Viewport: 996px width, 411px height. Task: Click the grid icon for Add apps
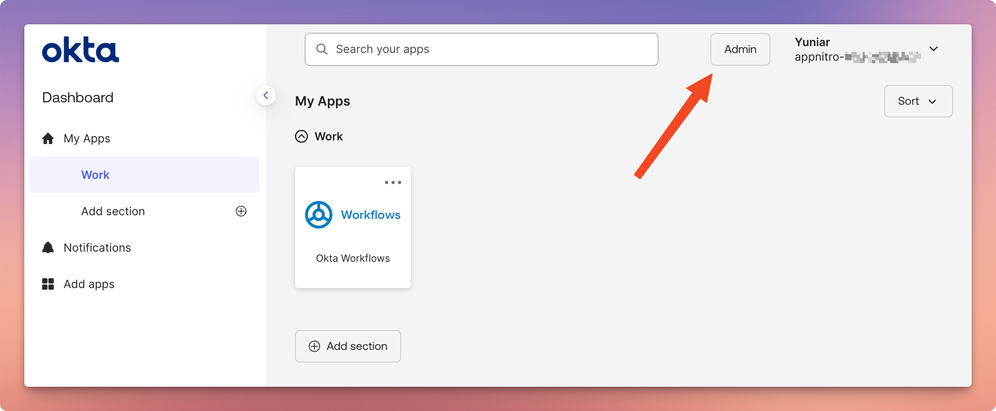[x=48, y=284]
